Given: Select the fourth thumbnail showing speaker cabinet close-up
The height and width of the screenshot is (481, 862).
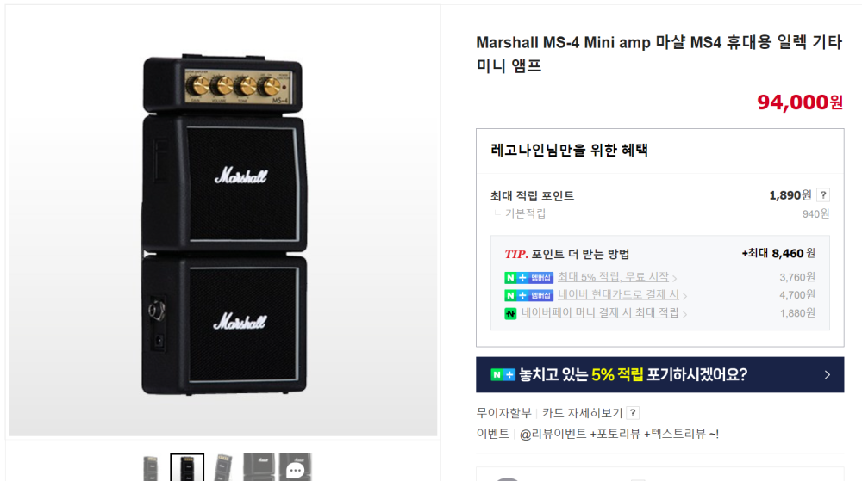Looking at the screenshot, I should [x=259, y=467].
